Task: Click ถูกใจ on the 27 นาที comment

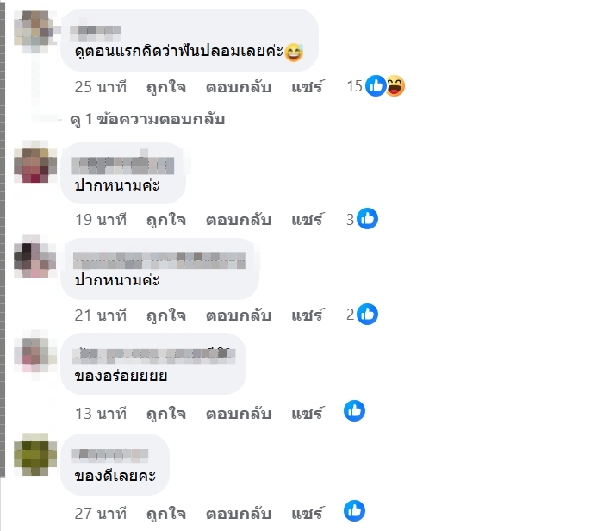Action: pyautogui.click(x=166, y=514)
